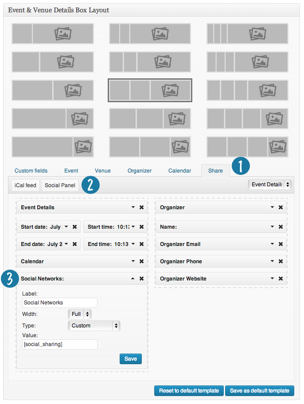Delete the Organizer Phone field
Screen dimensions: 304x404
tap(281, 262)
